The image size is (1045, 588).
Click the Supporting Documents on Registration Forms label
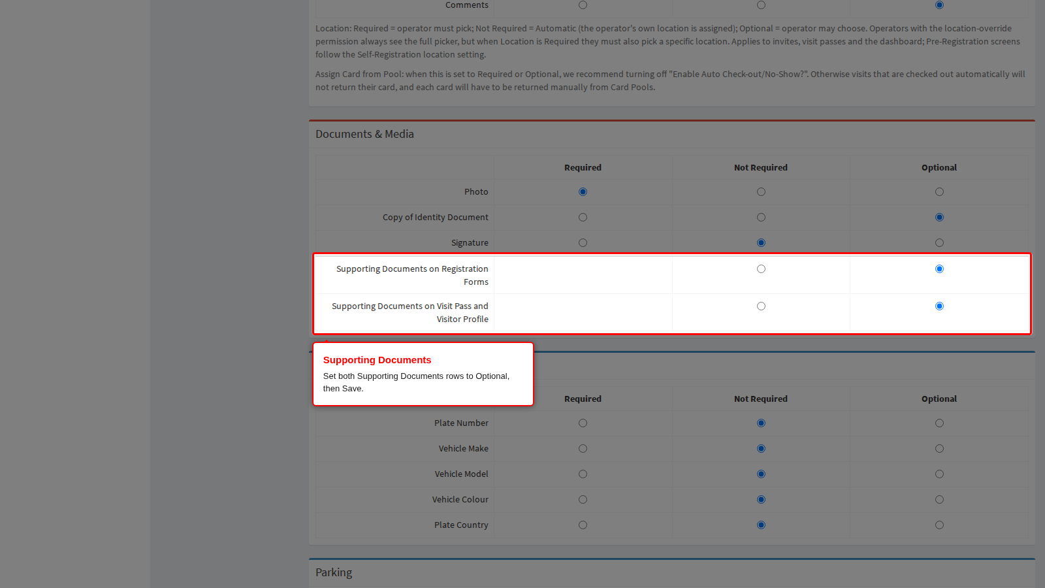pyautogui.click(x=412, y=276)
